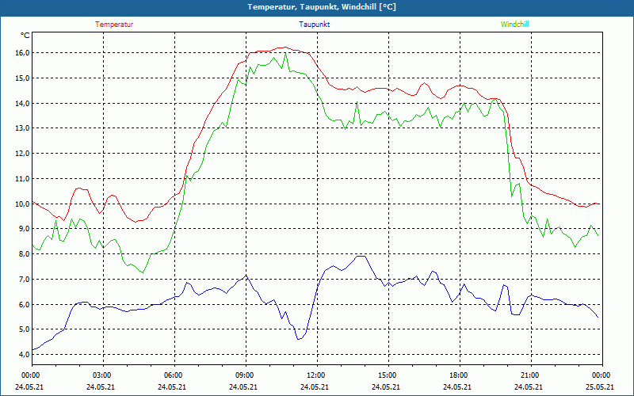This screenshot has height=396, width=634.
Task: Click the "9,0" y-axis value
Action: pyautogui.click(x=25, y=229)
